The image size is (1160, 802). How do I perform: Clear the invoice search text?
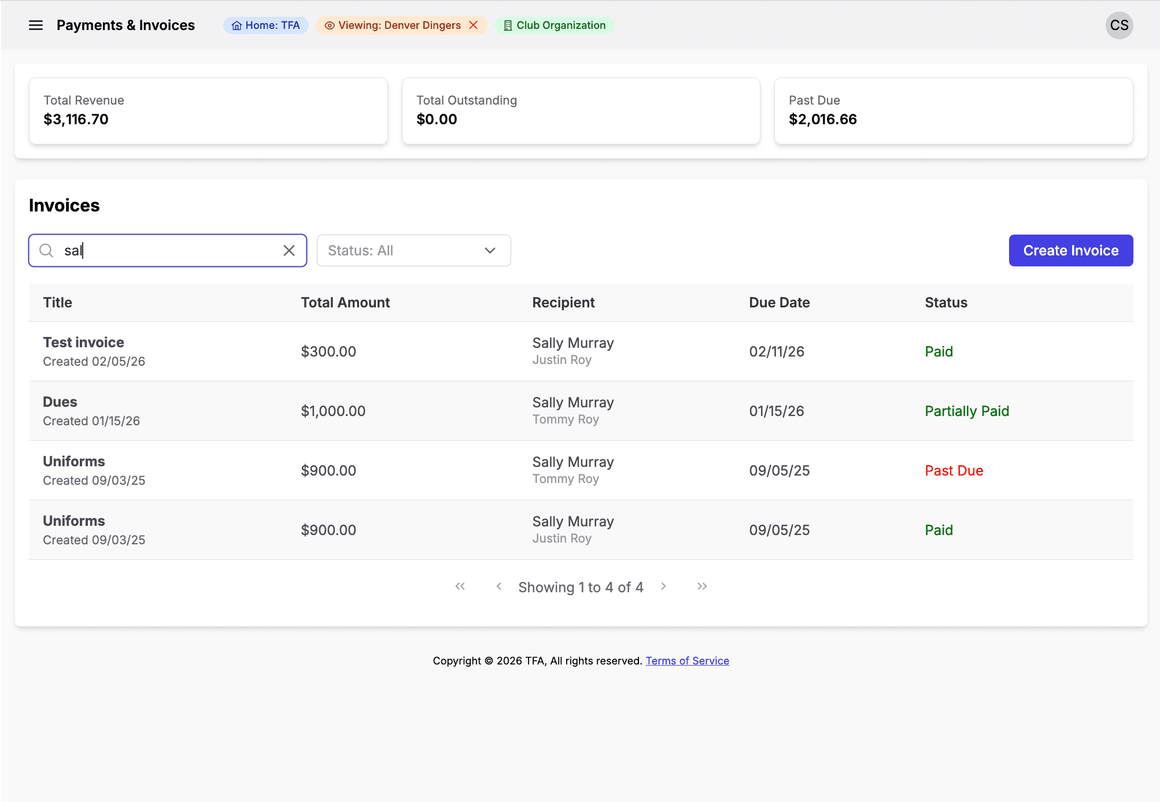coord(289,250)
